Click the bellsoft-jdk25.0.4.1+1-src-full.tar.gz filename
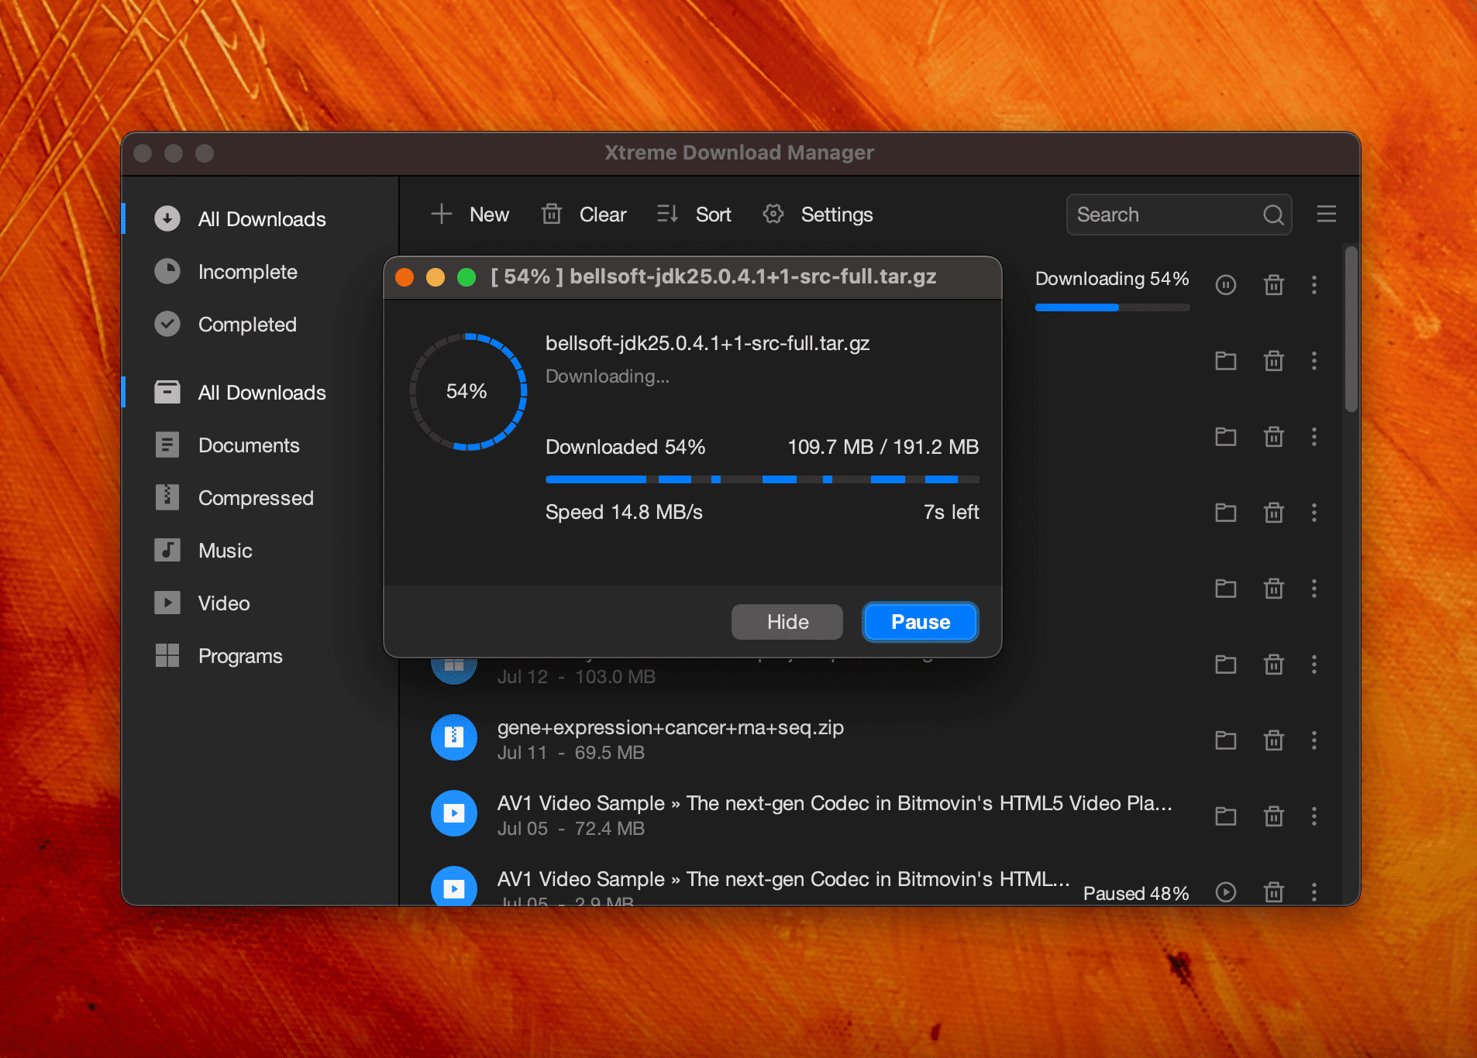 coord(708,343)
